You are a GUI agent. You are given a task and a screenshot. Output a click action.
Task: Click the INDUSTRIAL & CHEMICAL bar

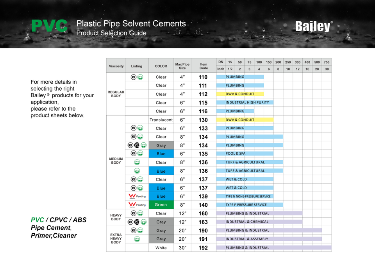tap(259, 222)
